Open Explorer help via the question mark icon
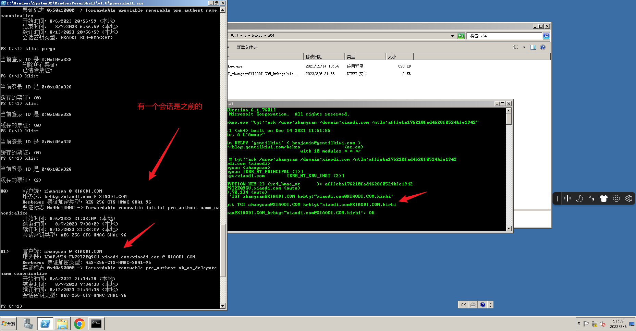Image resolution: width=636 pixels, height=331 pixels. 543,47
